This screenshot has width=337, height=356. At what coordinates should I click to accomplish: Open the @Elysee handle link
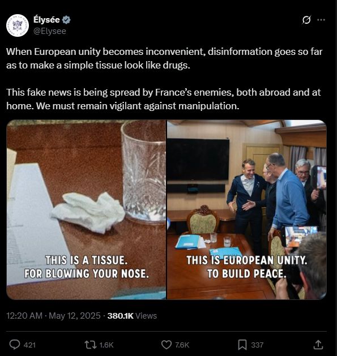(x=50, y=31)
